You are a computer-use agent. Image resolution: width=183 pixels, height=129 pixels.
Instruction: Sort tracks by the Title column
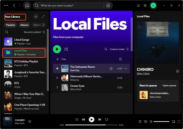(64, 59)
